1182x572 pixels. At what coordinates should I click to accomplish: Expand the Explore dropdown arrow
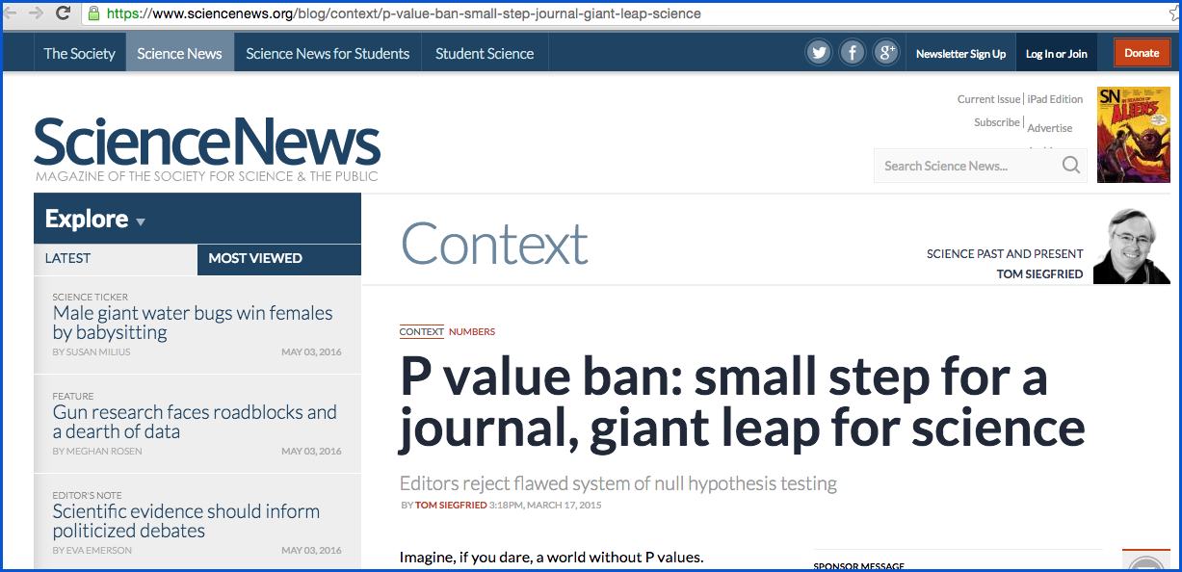141,221
